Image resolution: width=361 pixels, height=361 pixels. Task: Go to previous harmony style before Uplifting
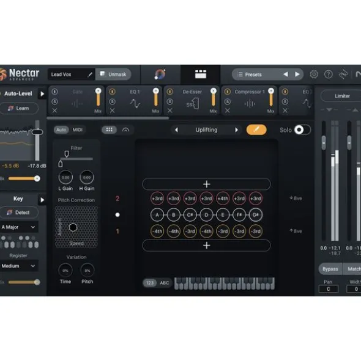coord(176,130)
